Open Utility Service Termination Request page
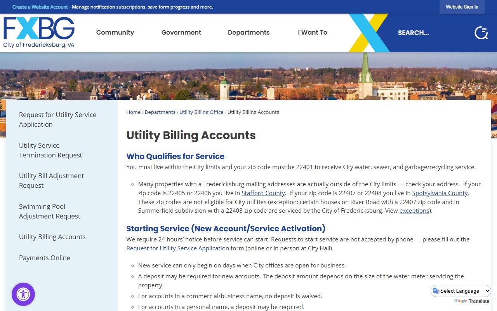 pyautogui.click(x=50, y=150)
